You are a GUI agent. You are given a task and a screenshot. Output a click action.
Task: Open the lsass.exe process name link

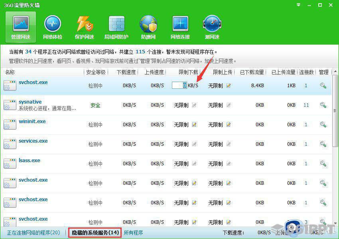tap(29, 161)
